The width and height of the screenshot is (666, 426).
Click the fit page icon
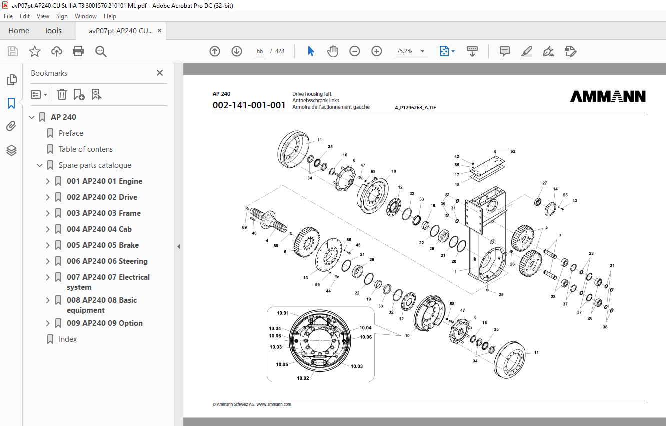click(444, 51)
